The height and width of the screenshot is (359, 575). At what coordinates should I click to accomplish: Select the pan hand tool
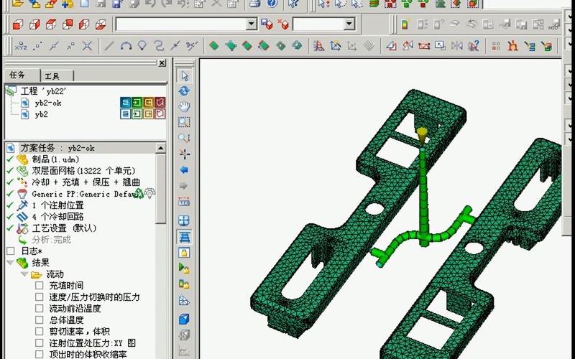pyautogui.click(x=184, y=106)
